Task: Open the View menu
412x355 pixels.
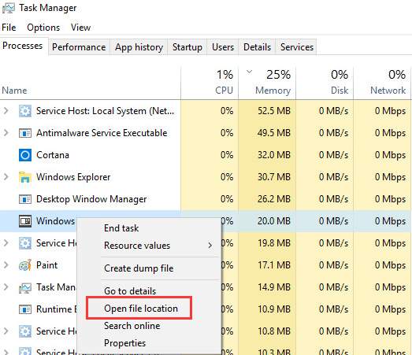Action: point(80,28)
